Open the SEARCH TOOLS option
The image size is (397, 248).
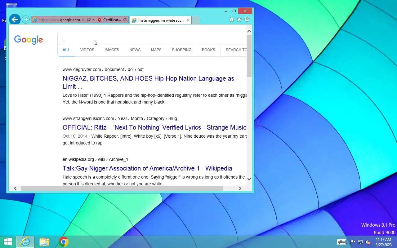[x=236, y=50]
